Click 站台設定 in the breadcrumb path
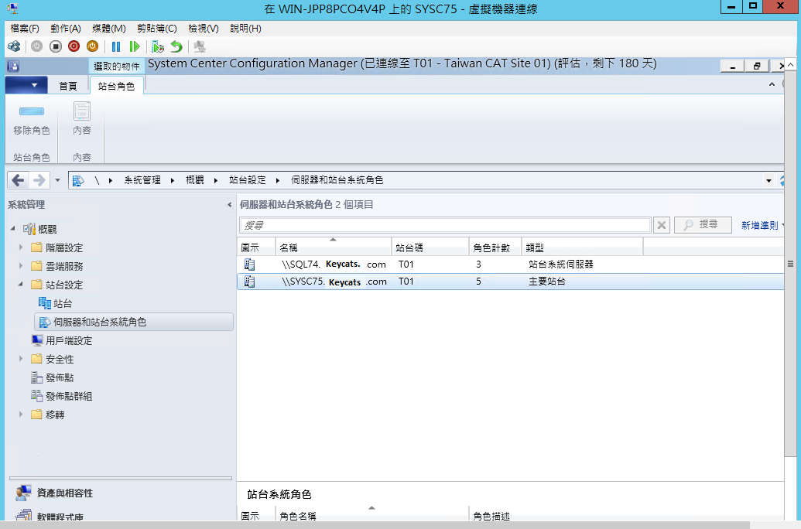This screenshot has width=801, height=529. pos(247,180)
